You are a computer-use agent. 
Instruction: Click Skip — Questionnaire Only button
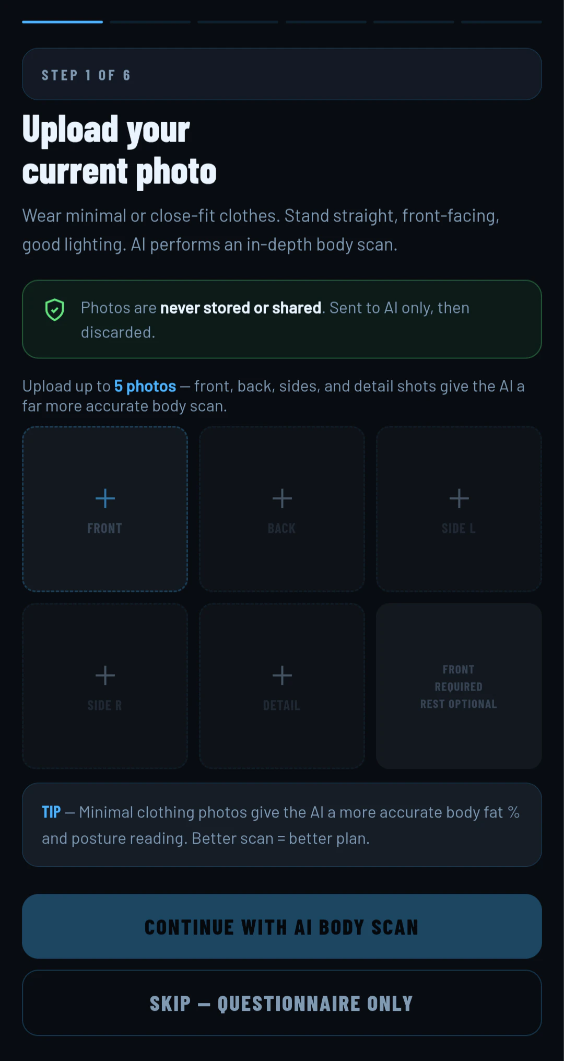tap(282, 1003)
